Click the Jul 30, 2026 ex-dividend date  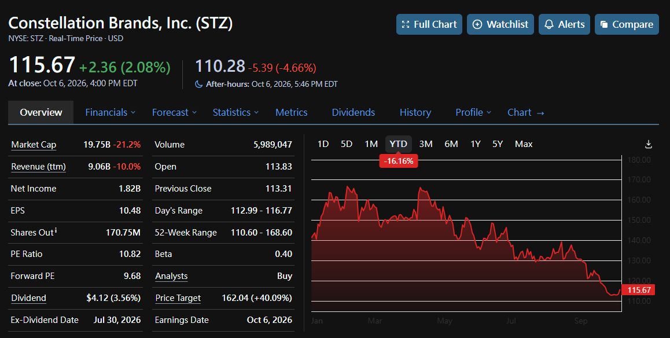pos(117,319)
